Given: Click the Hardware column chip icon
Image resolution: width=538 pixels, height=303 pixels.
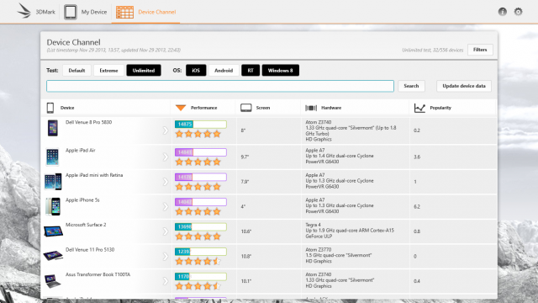Looking at the screenshot, I should pos(311,108).
